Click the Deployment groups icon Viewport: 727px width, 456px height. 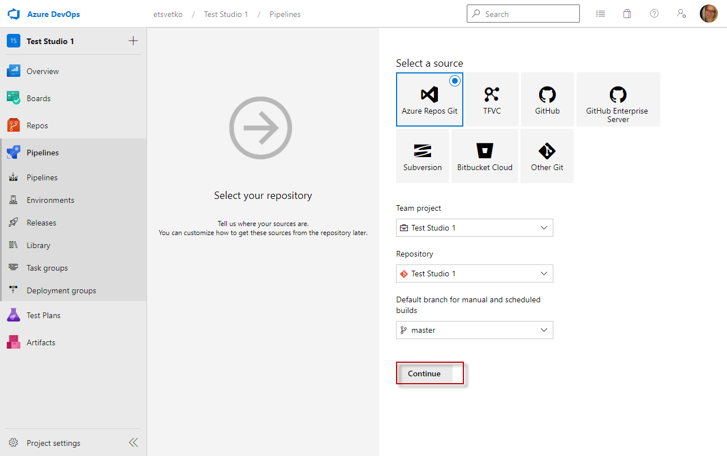coord(14,290)
